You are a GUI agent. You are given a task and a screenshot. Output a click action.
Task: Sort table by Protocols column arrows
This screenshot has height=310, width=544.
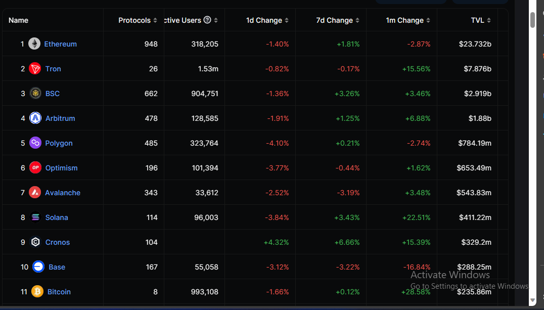click(x=155, y=21)
